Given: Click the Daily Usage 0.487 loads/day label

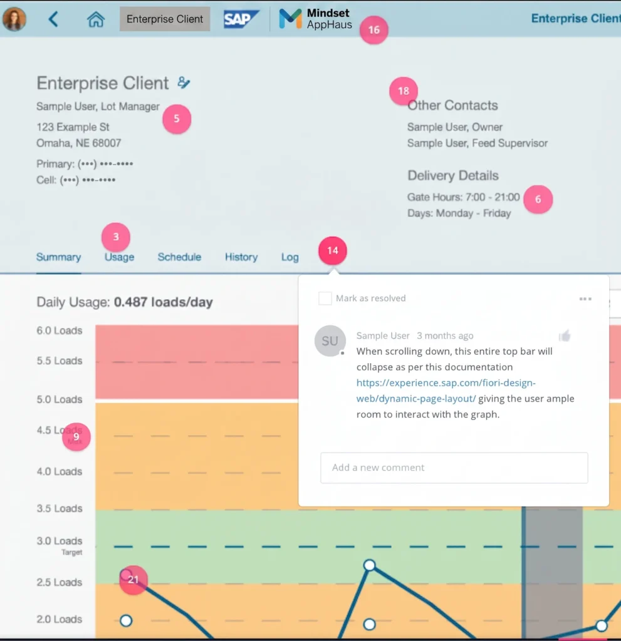Looking at the screenshot, I should (125, 302).
